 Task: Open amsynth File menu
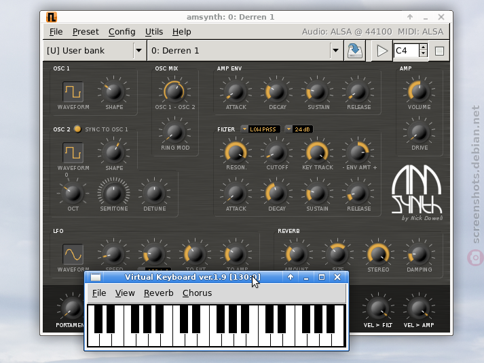(x=56, y=32)
